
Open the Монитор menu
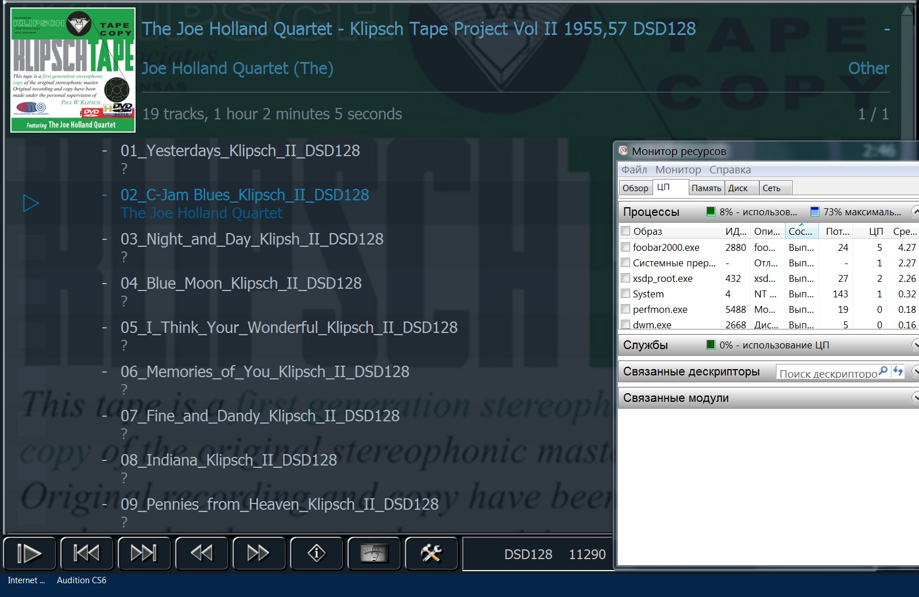click(678, 170)
